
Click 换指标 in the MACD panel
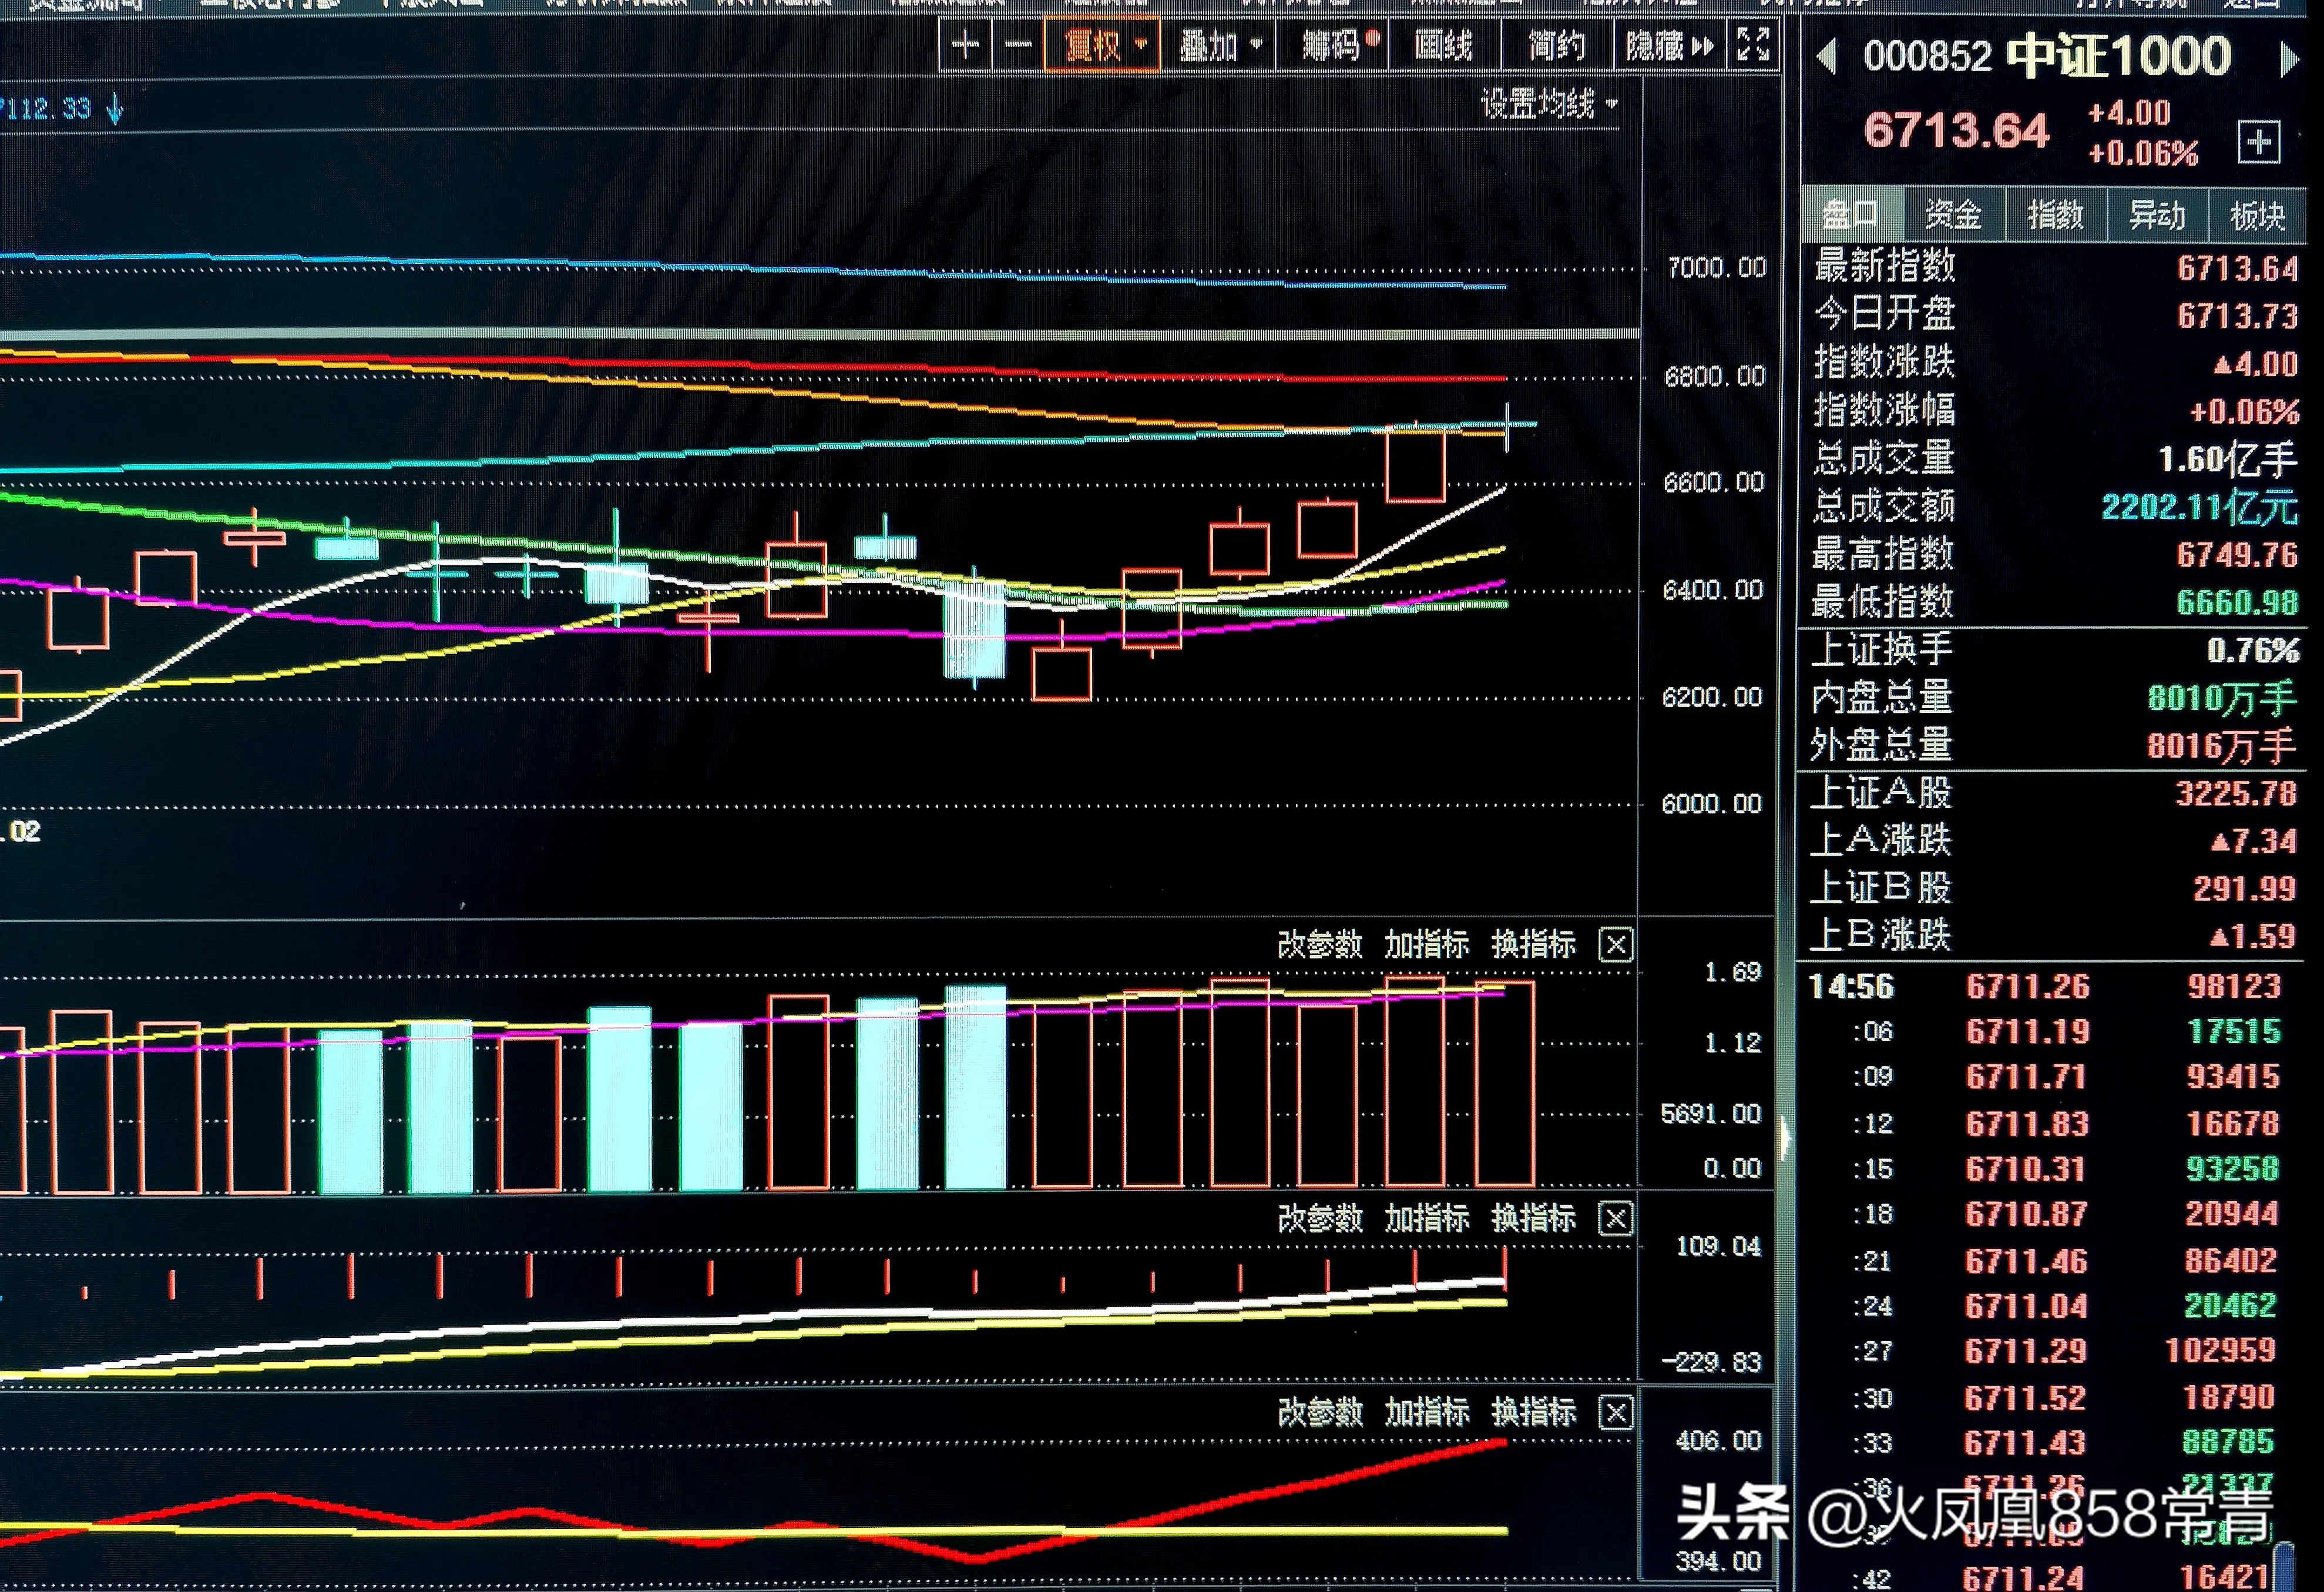[1533, 1219]
